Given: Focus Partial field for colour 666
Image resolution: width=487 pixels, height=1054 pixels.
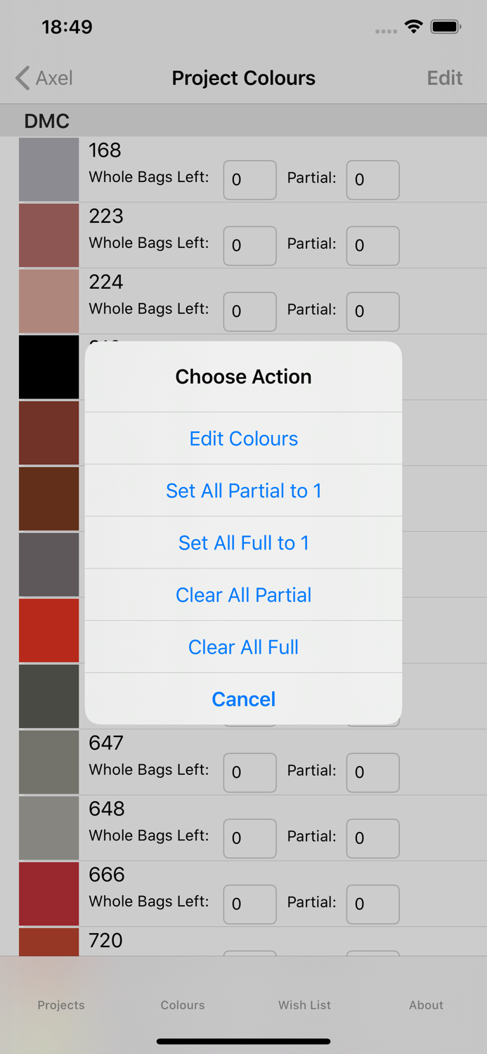Looking at the screenshot, I should click(372, 904).
